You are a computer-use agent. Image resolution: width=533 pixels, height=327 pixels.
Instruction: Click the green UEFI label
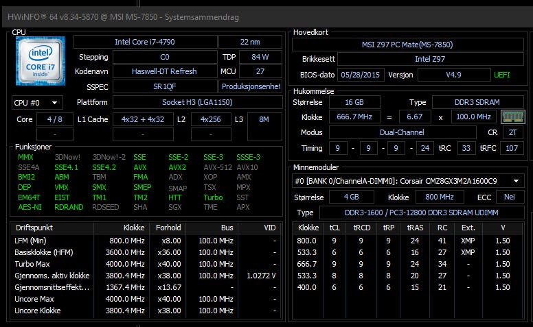[x=501, y=75]
